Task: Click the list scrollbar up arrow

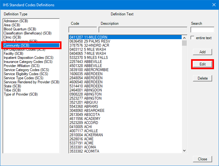Action: [x=184, y=37]
